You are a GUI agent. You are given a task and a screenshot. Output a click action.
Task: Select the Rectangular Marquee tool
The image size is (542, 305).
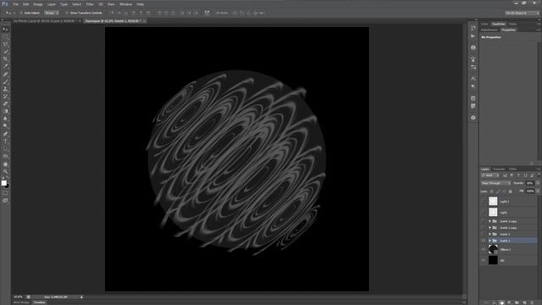(5, 37)
